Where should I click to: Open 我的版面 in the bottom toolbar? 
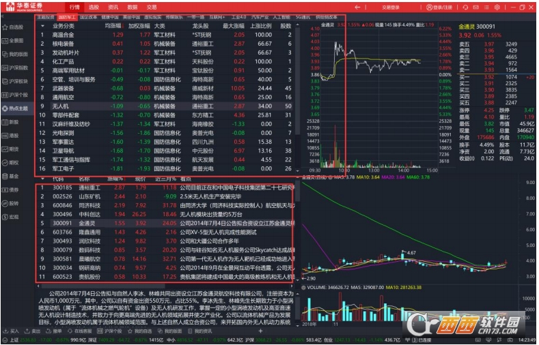pyautogui.click(x=170, y=331)
